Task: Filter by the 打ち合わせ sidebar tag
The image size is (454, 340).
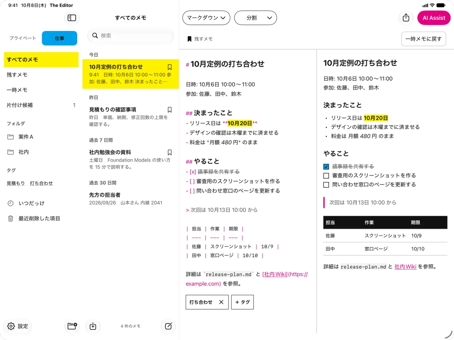Action: 42,183
